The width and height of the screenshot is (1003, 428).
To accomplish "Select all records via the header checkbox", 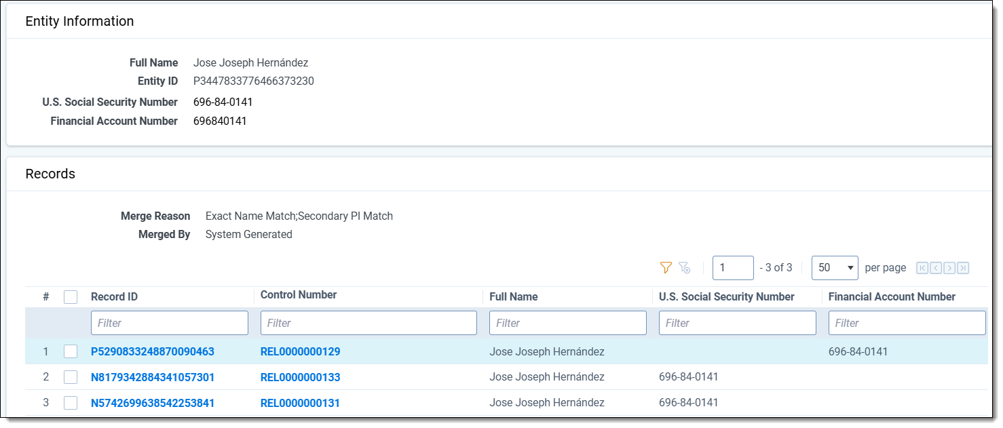I will pos(71,296).
